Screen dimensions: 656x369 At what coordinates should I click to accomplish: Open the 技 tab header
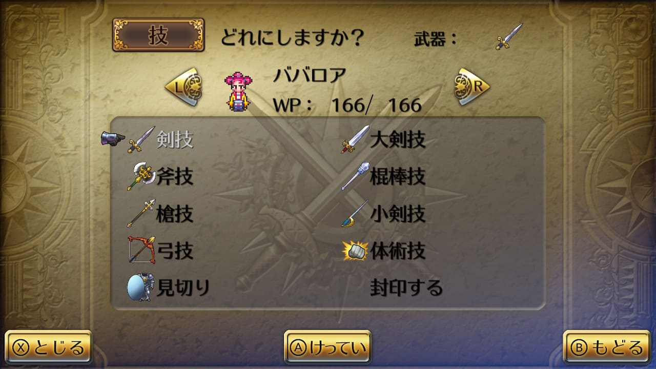click(158, 35)
